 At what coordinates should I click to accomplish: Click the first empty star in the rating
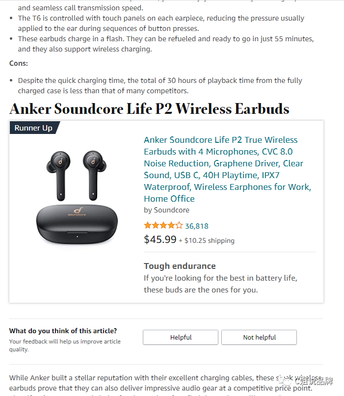point(179,225)
